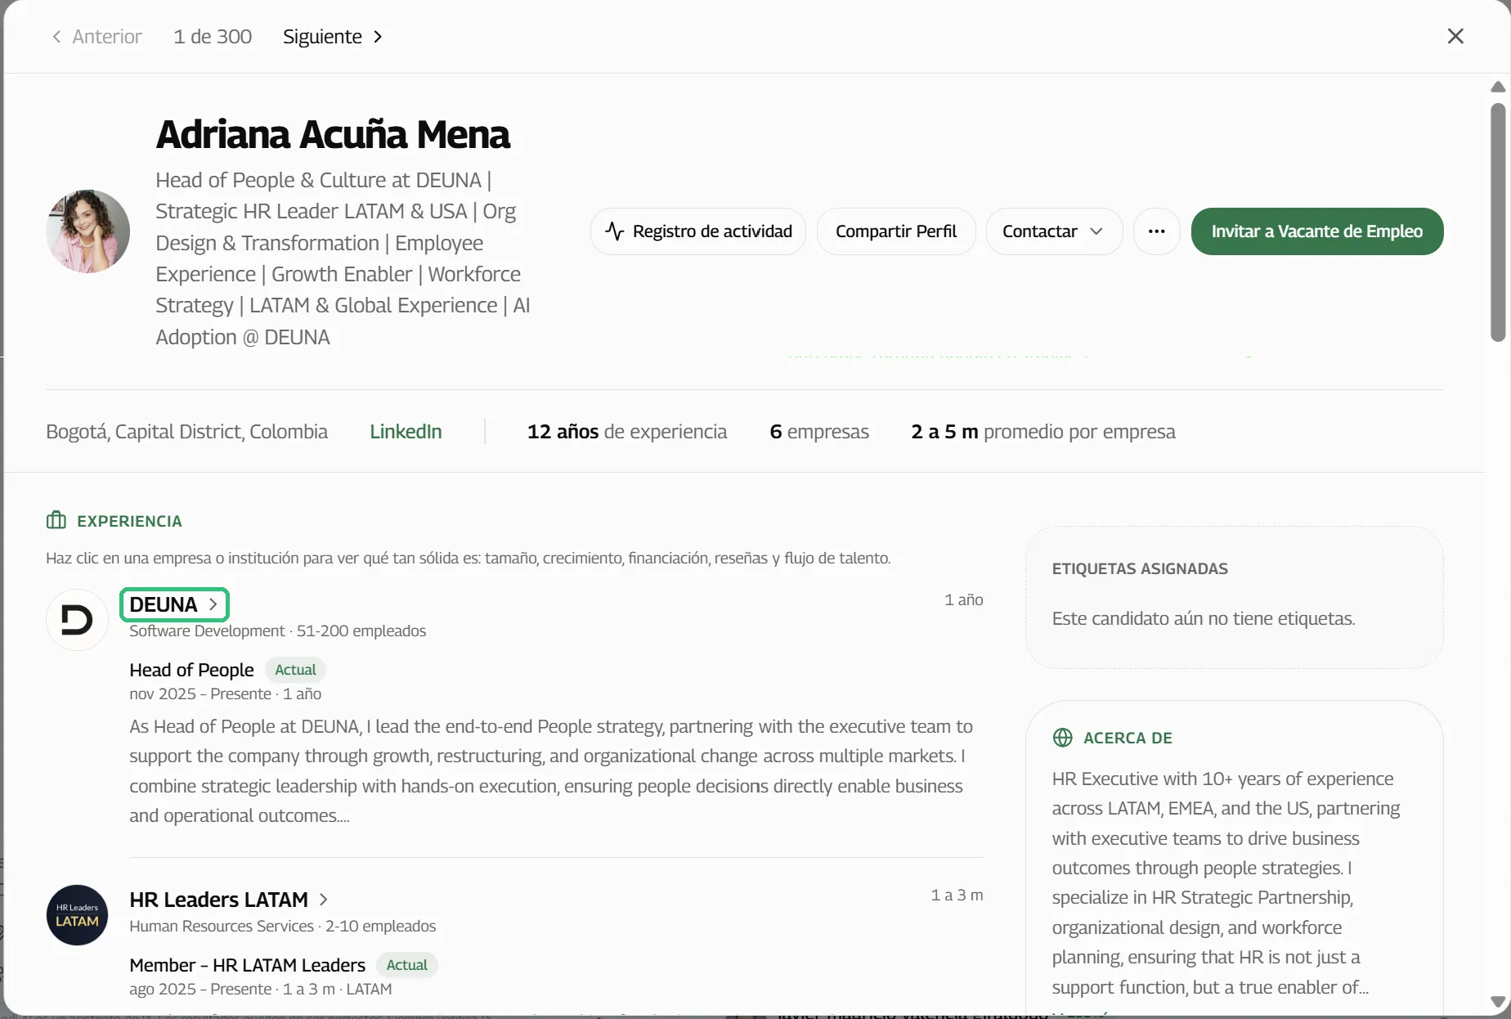Click Compartir Perfil button
Screen dimensions: 1511x1019
[896, 231]
